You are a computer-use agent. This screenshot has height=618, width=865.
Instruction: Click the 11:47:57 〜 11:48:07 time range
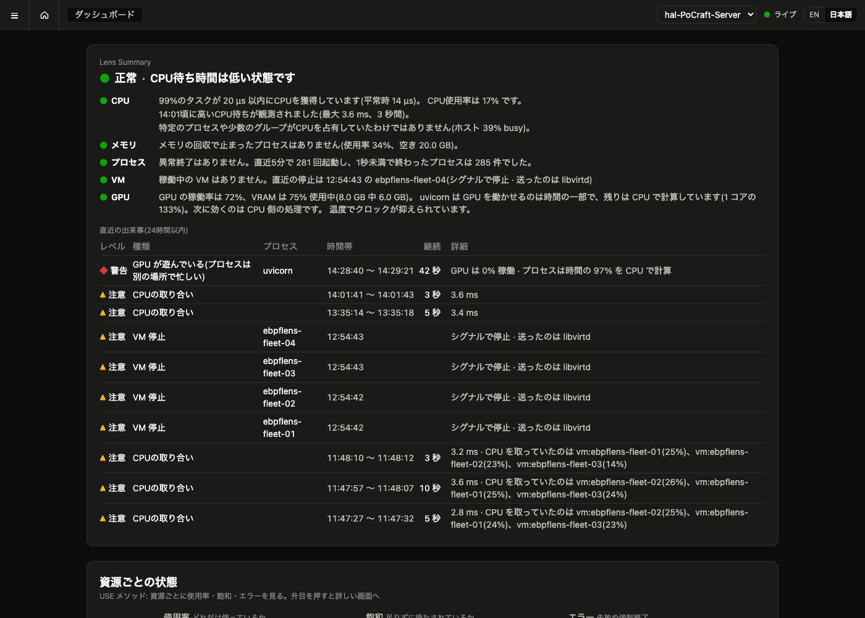(x=370, y=488)
